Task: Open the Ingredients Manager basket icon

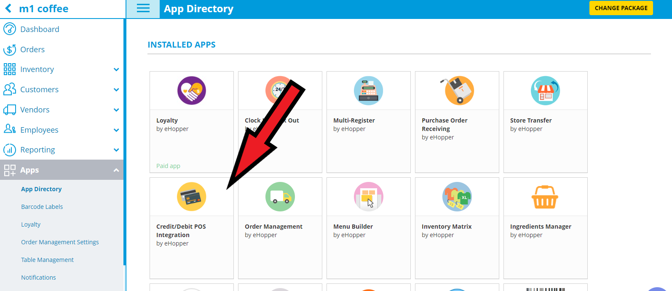Action: coord(545,197)
